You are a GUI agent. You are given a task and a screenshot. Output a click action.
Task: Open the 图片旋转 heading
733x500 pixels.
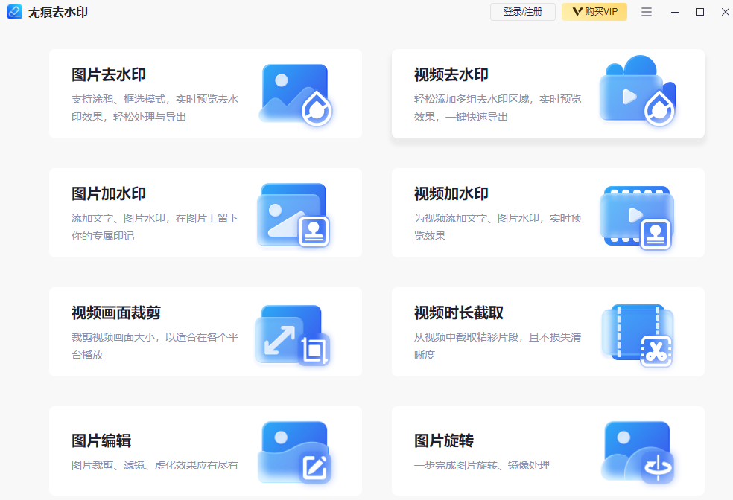pyautogui.click(x=444, y=440)
